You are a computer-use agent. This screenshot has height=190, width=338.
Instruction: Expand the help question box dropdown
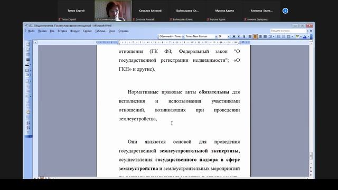tap(307, 31)
